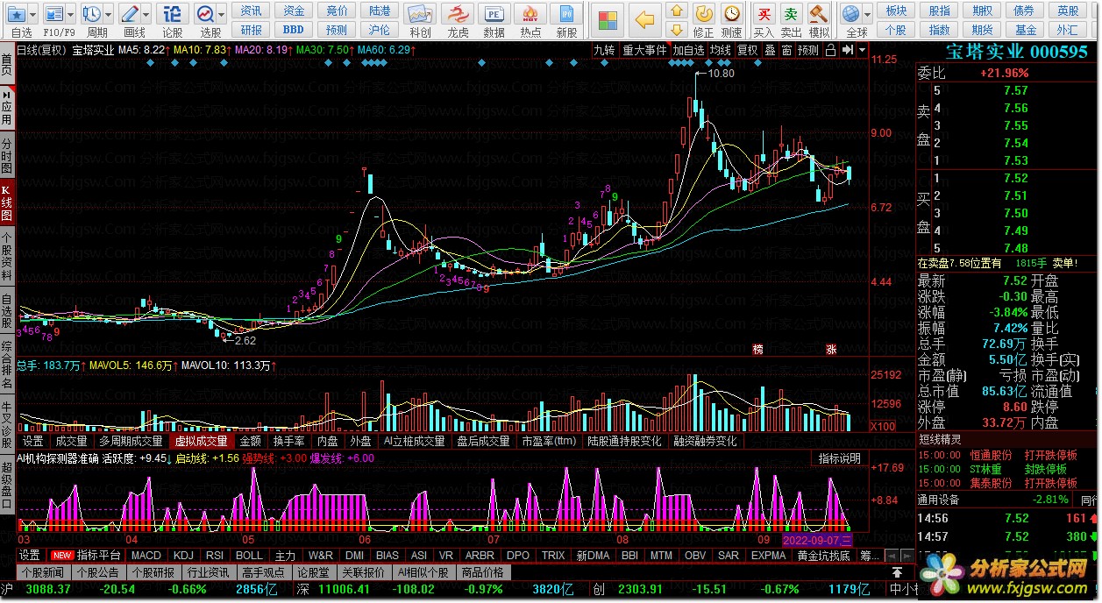
Task: Expand the 周期 period dropdown arrow
Action: pos(108,14)
